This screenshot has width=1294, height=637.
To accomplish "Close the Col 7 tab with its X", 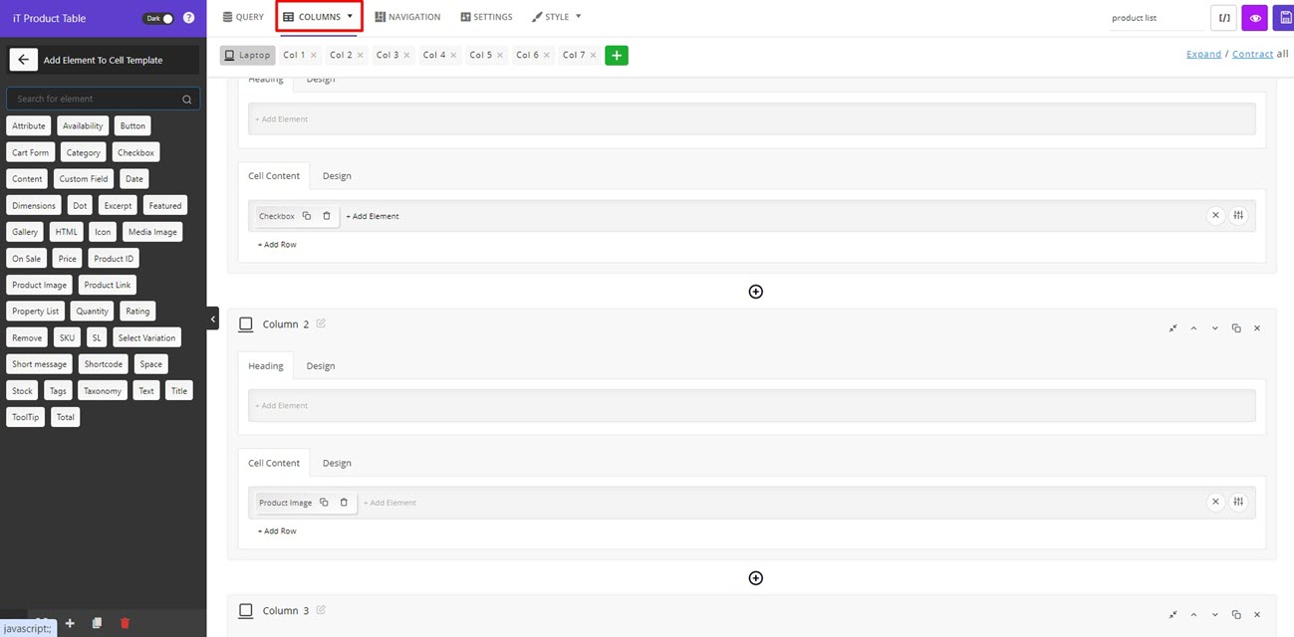I will coord(593,56).
